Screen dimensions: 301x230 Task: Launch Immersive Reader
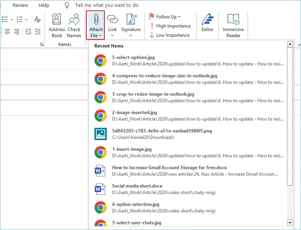[x=233, y=26]
